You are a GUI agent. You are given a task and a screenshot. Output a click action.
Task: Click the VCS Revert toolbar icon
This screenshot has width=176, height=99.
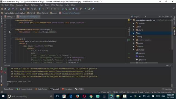(x=77, y=9)
